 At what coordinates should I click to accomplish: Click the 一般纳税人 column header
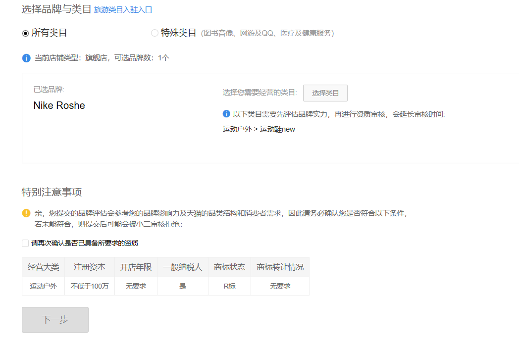(182, 267)
